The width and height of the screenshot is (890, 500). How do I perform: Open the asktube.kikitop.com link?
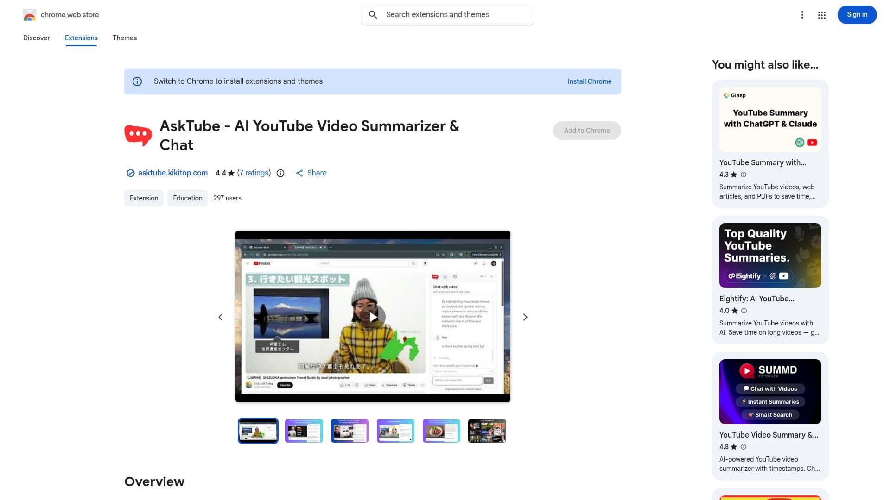tap(173, 173)
